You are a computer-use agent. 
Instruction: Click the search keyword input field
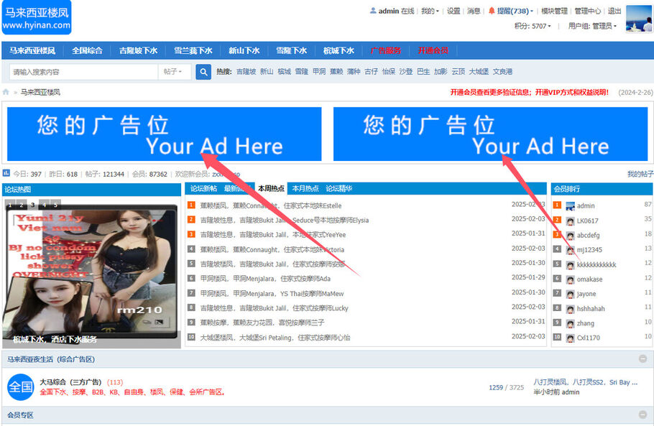click(x=83, y=72)
